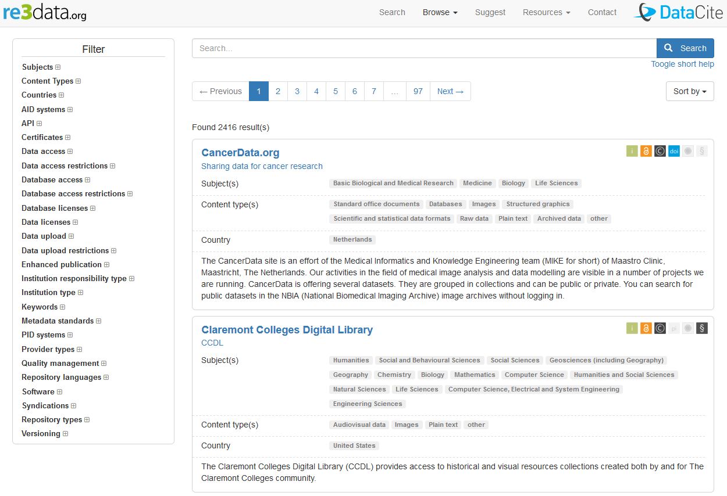Viewport: 727px width, 496px height.
Task: Click the open access icon on Claremont Colleges result
Action: click(646, 328)
